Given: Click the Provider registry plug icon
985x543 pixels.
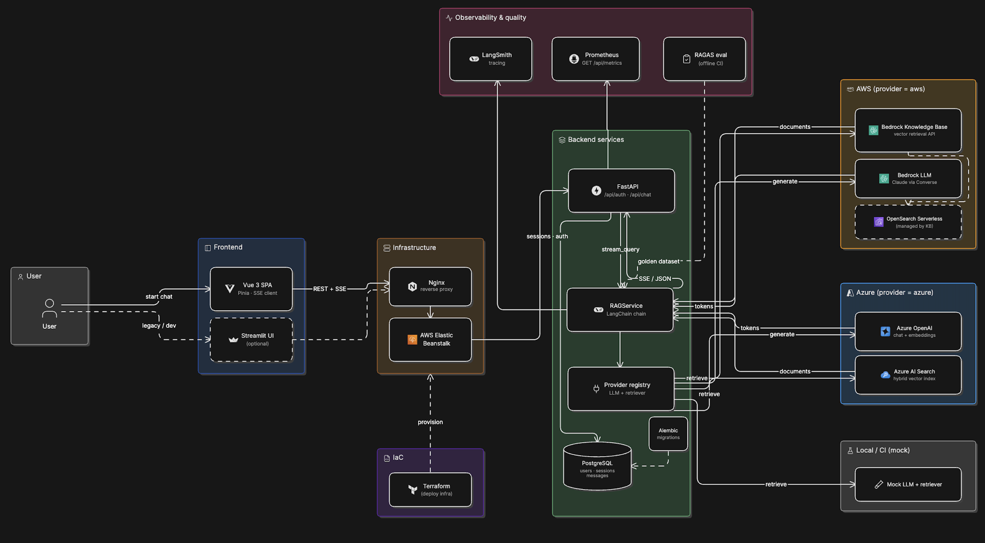Looking at the screenshot, I should tap(596, 389).
